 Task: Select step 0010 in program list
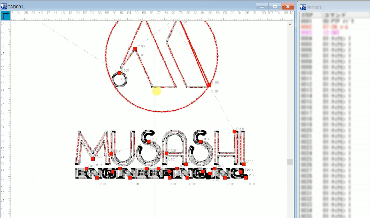pos(335,73)
